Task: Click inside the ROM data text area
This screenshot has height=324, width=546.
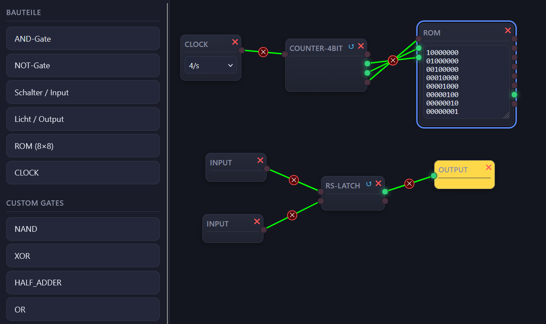Action: (x=466, y=82)
